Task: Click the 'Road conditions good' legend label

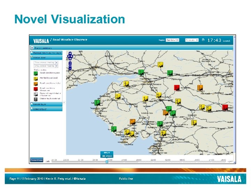Action: [50, 73]
